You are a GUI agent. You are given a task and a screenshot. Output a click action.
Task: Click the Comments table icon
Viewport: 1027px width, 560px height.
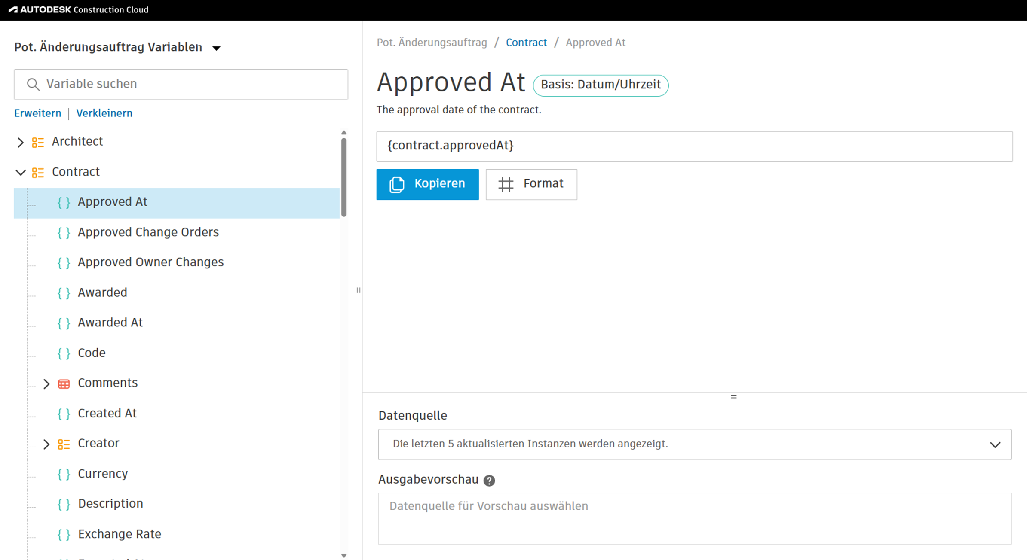coord(64,383)
